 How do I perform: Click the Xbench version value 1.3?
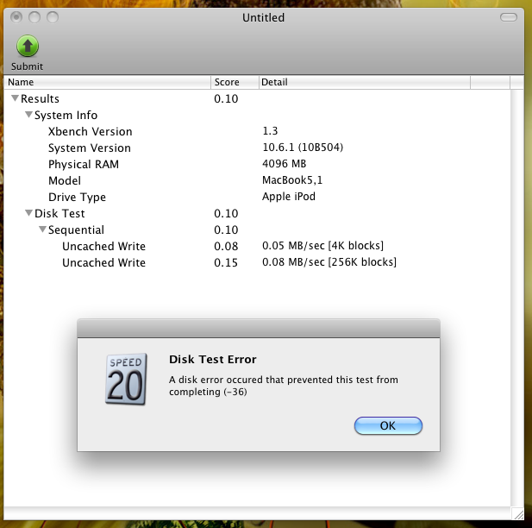(x=270, y=131)
